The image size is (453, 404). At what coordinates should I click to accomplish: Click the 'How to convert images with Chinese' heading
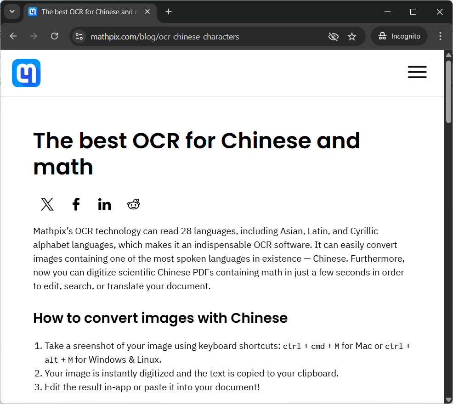point(160,318)
